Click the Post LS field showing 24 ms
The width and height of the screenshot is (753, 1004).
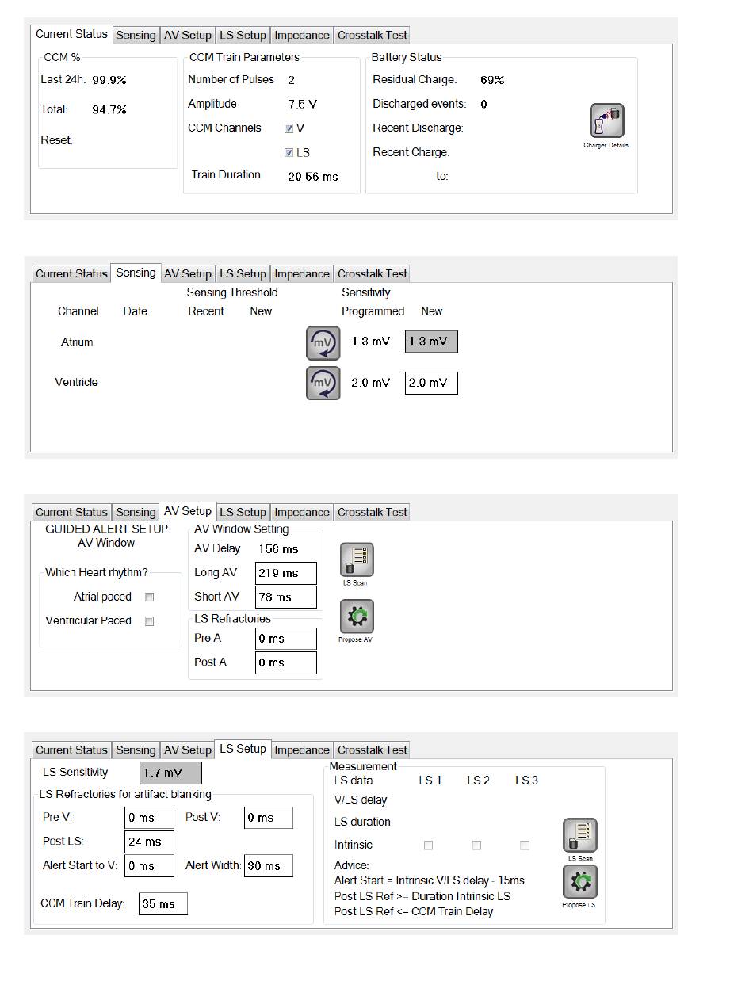click(x=149, y=842)
